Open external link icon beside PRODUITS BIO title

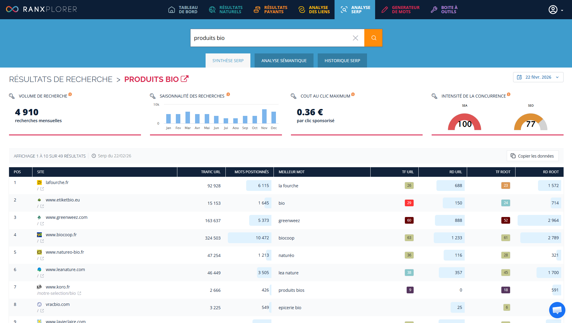coord(185,79)
